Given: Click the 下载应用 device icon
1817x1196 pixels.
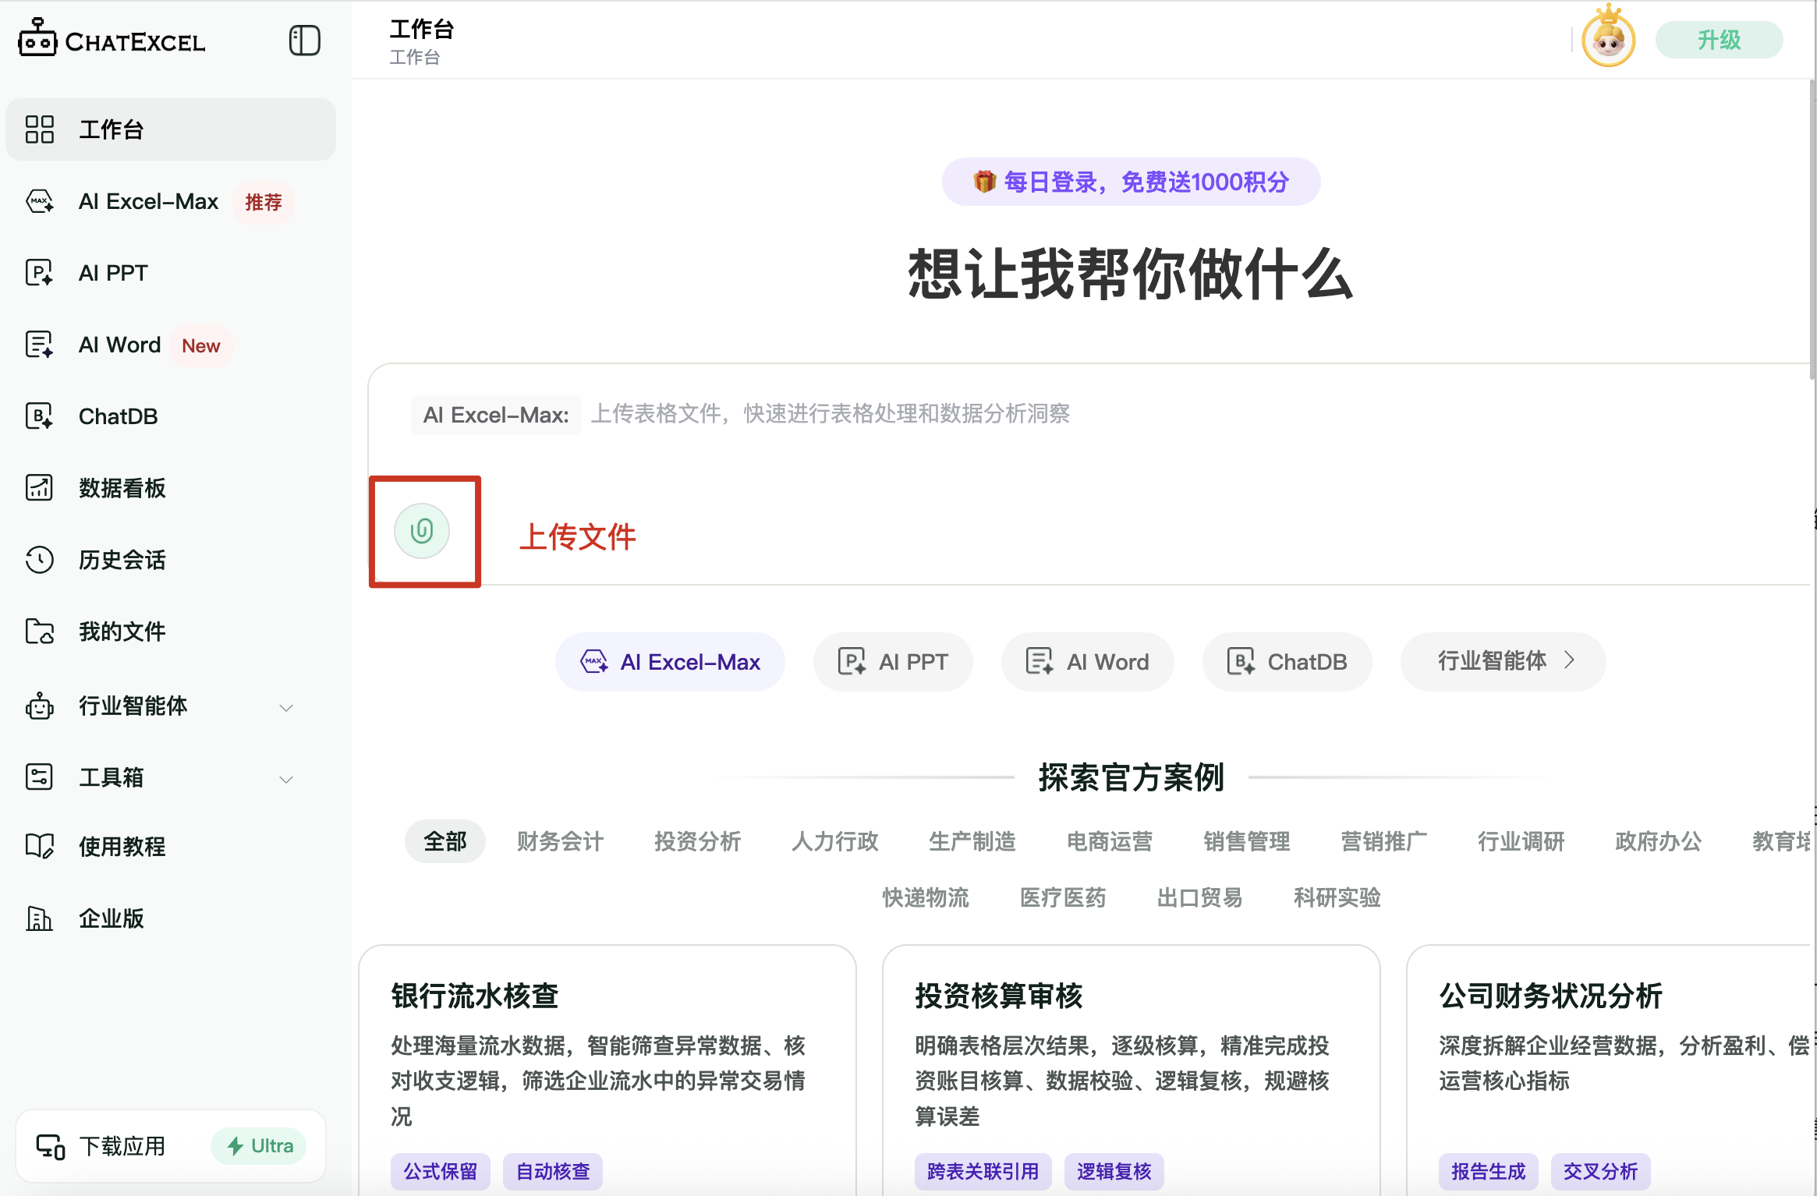Looking at the screenshot, I should click(51, 1146).
